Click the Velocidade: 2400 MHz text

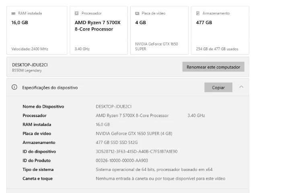tap(30, 49)
